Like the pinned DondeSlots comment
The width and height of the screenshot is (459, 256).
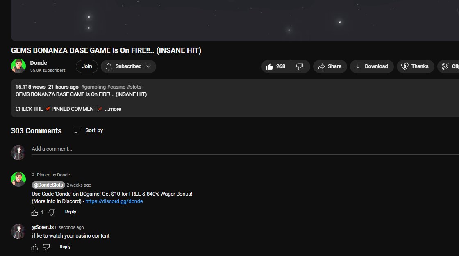35,213
